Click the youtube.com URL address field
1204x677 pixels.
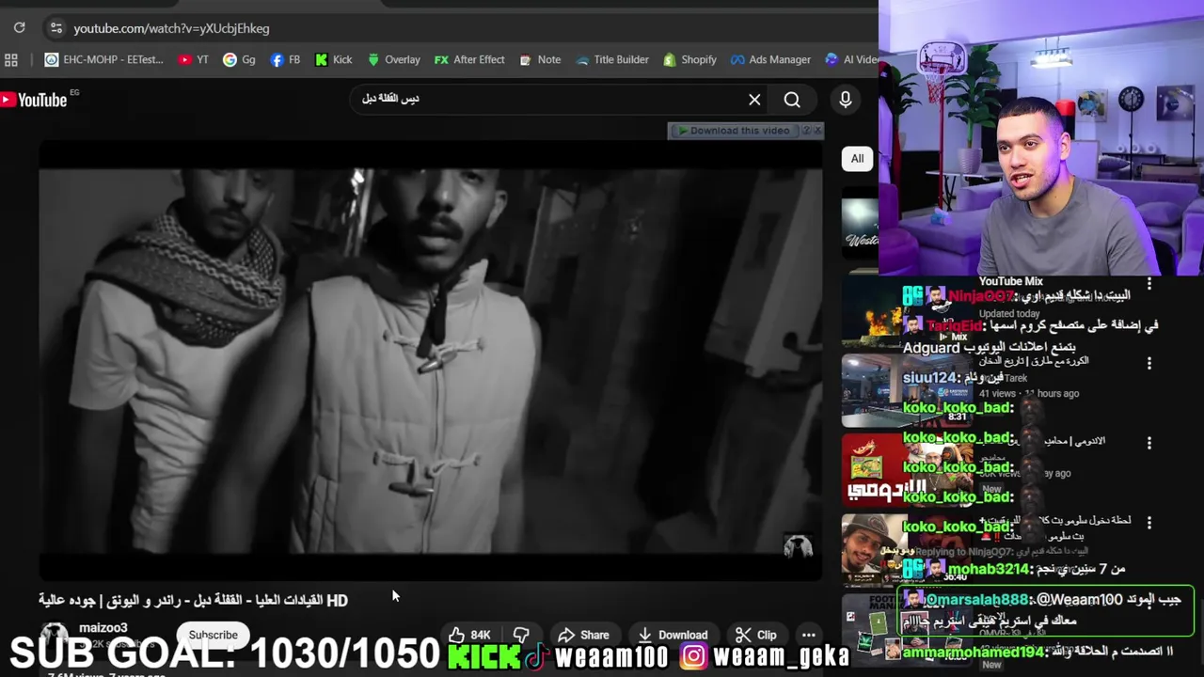171,28
